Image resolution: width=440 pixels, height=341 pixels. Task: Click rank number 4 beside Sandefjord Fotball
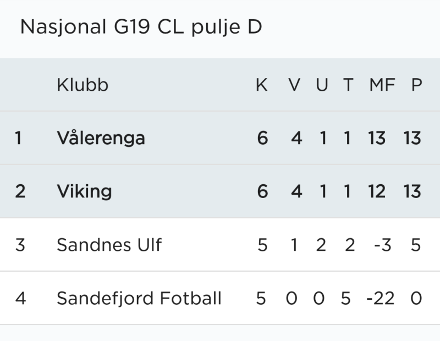coord(20,298)
